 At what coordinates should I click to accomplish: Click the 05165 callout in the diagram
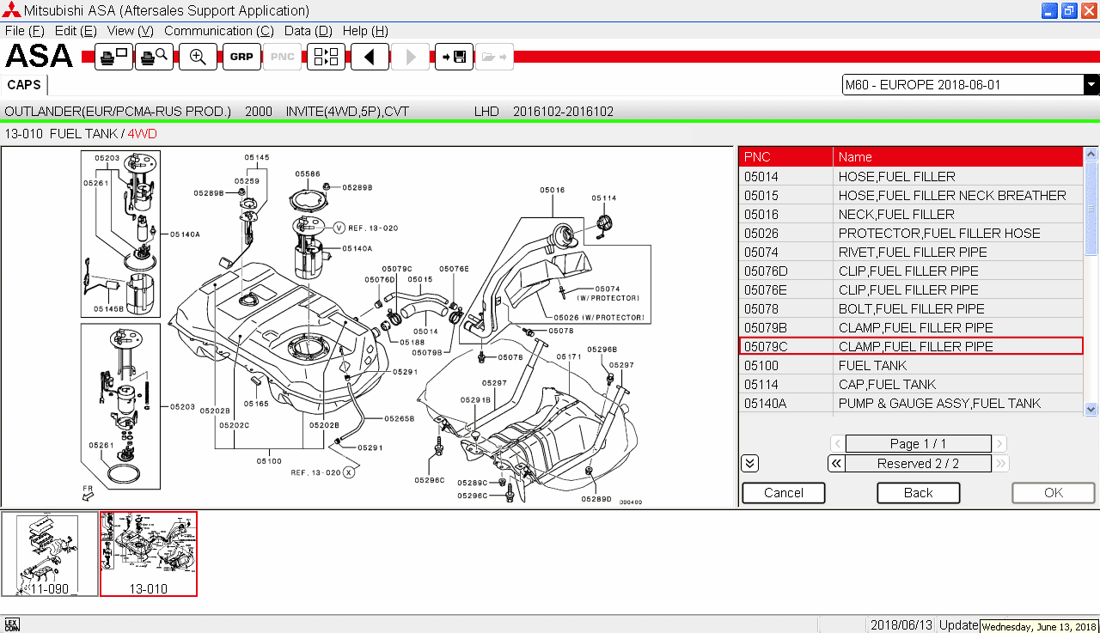(255, 403)
